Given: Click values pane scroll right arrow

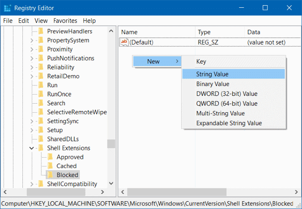Looking at the screenshot, I should coord(296,192).
